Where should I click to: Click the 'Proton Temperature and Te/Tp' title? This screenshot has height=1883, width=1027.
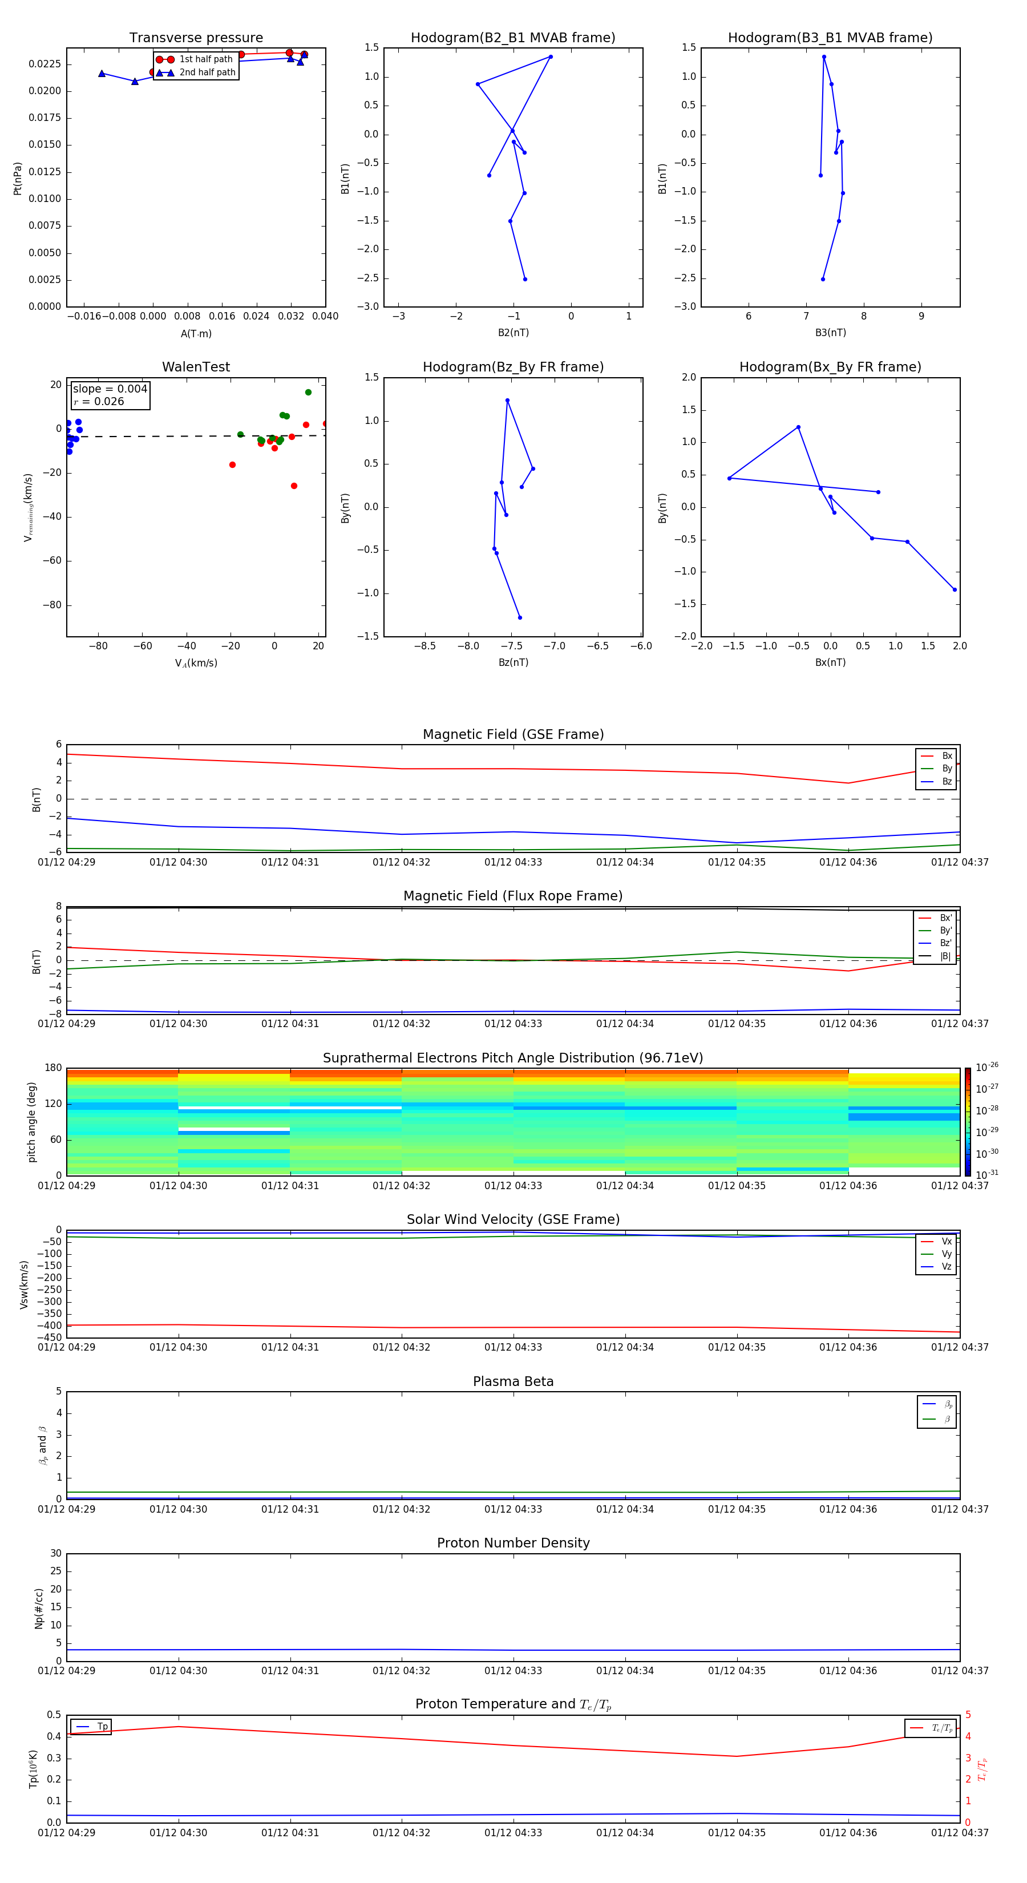(x=513, y=1704)
